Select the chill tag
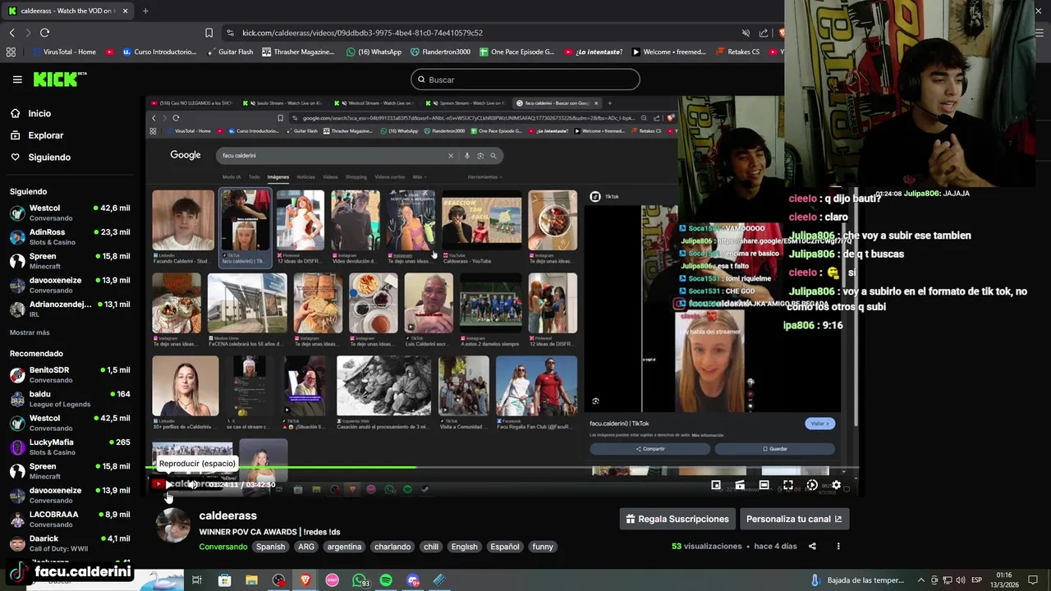The height and width of the screenshot is (591, 1051). coord(431,547)
